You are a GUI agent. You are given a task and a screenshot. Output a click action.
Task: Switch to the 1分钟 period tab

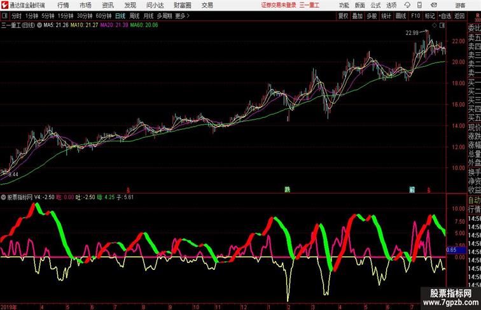click(32, 16)
